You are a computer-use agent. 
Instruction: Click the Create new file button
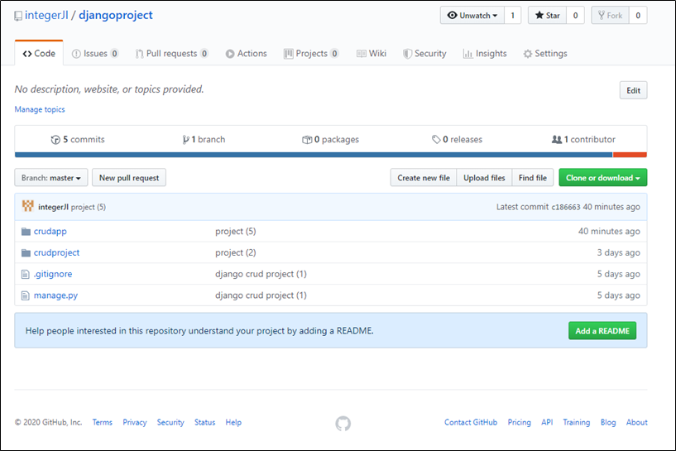coord(424,178)
